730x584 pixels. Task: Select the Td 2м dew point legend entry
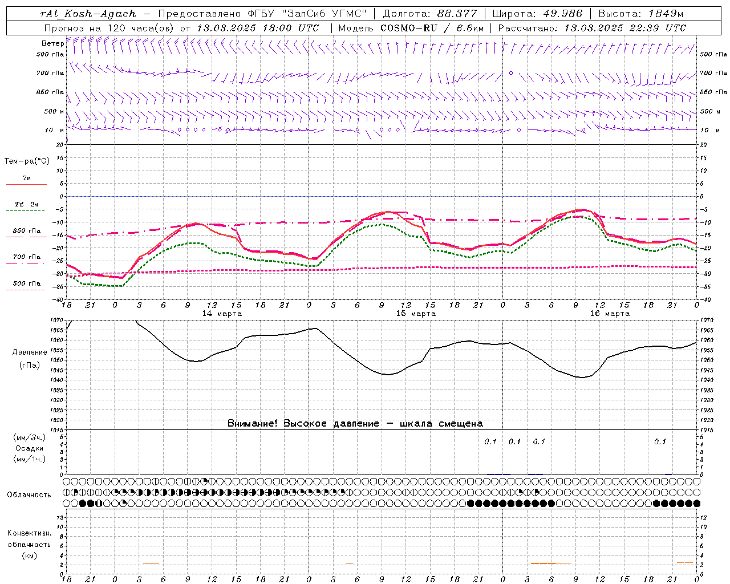click(27, 204)
